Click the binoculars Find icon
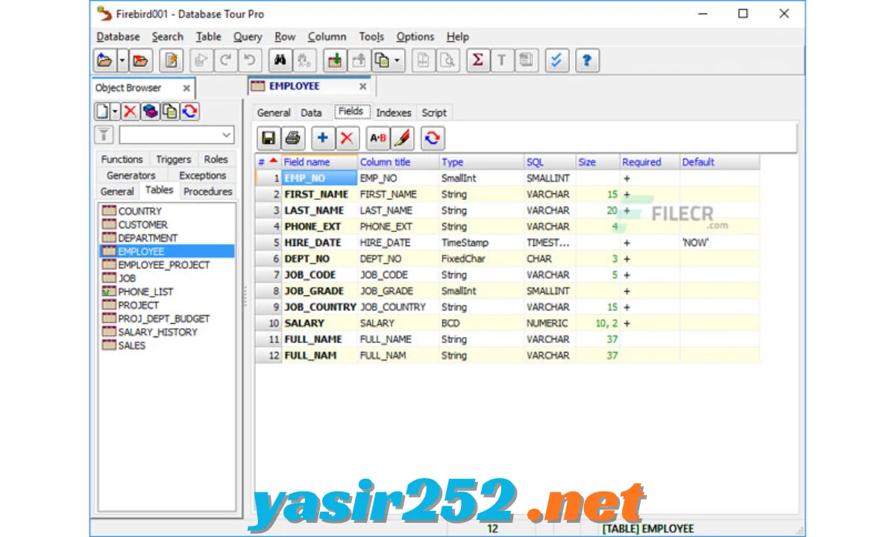895x537 pixels. 281,60
